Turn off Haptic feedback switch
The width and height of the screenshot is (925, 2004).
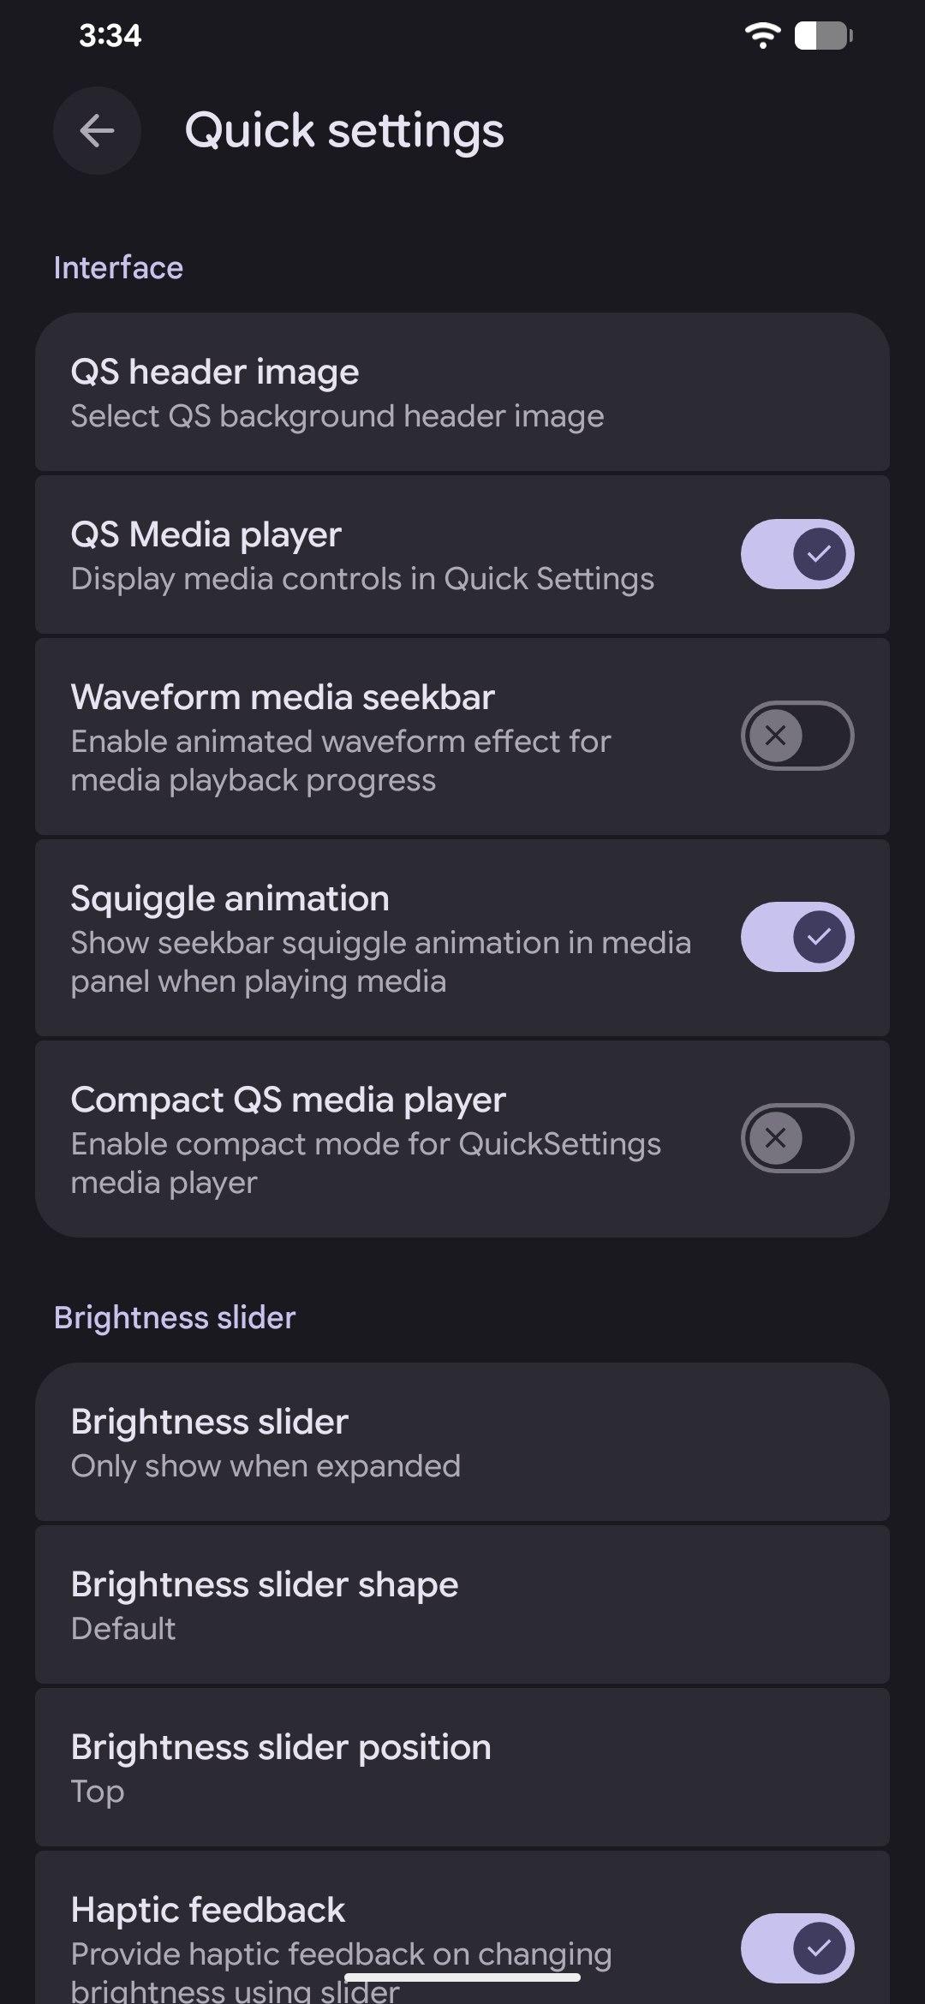797,1948
